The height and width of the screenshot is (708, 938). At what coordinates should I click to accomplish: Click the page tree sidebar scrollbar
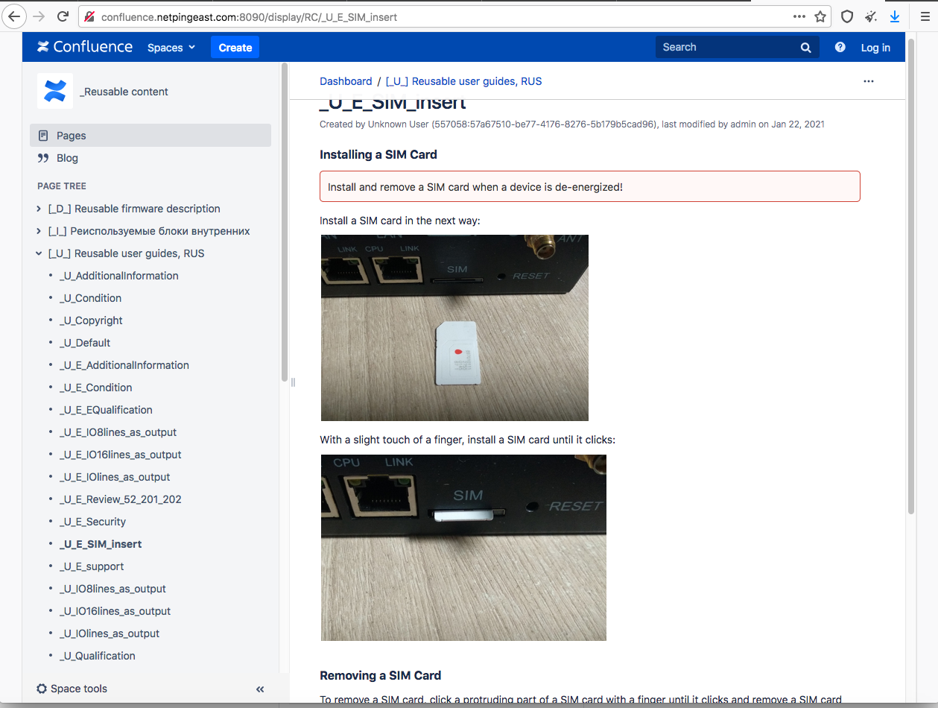tap(285, 224)
